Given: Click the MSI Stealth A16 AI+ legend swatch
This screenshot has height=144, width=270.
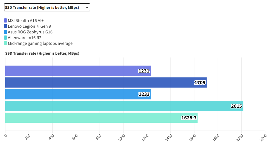Looking at the screenshot, I should [5, 20].
